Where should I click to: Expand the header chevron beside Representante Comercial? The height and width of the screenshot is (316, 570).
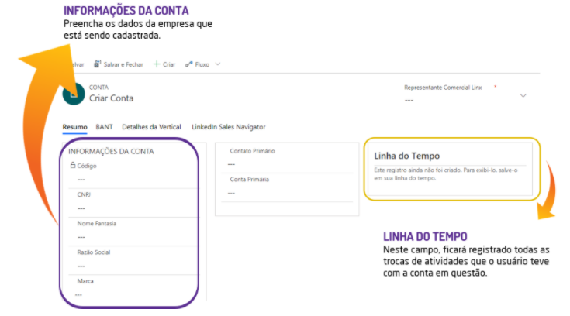pyautogui.click(x=523, y=95)
